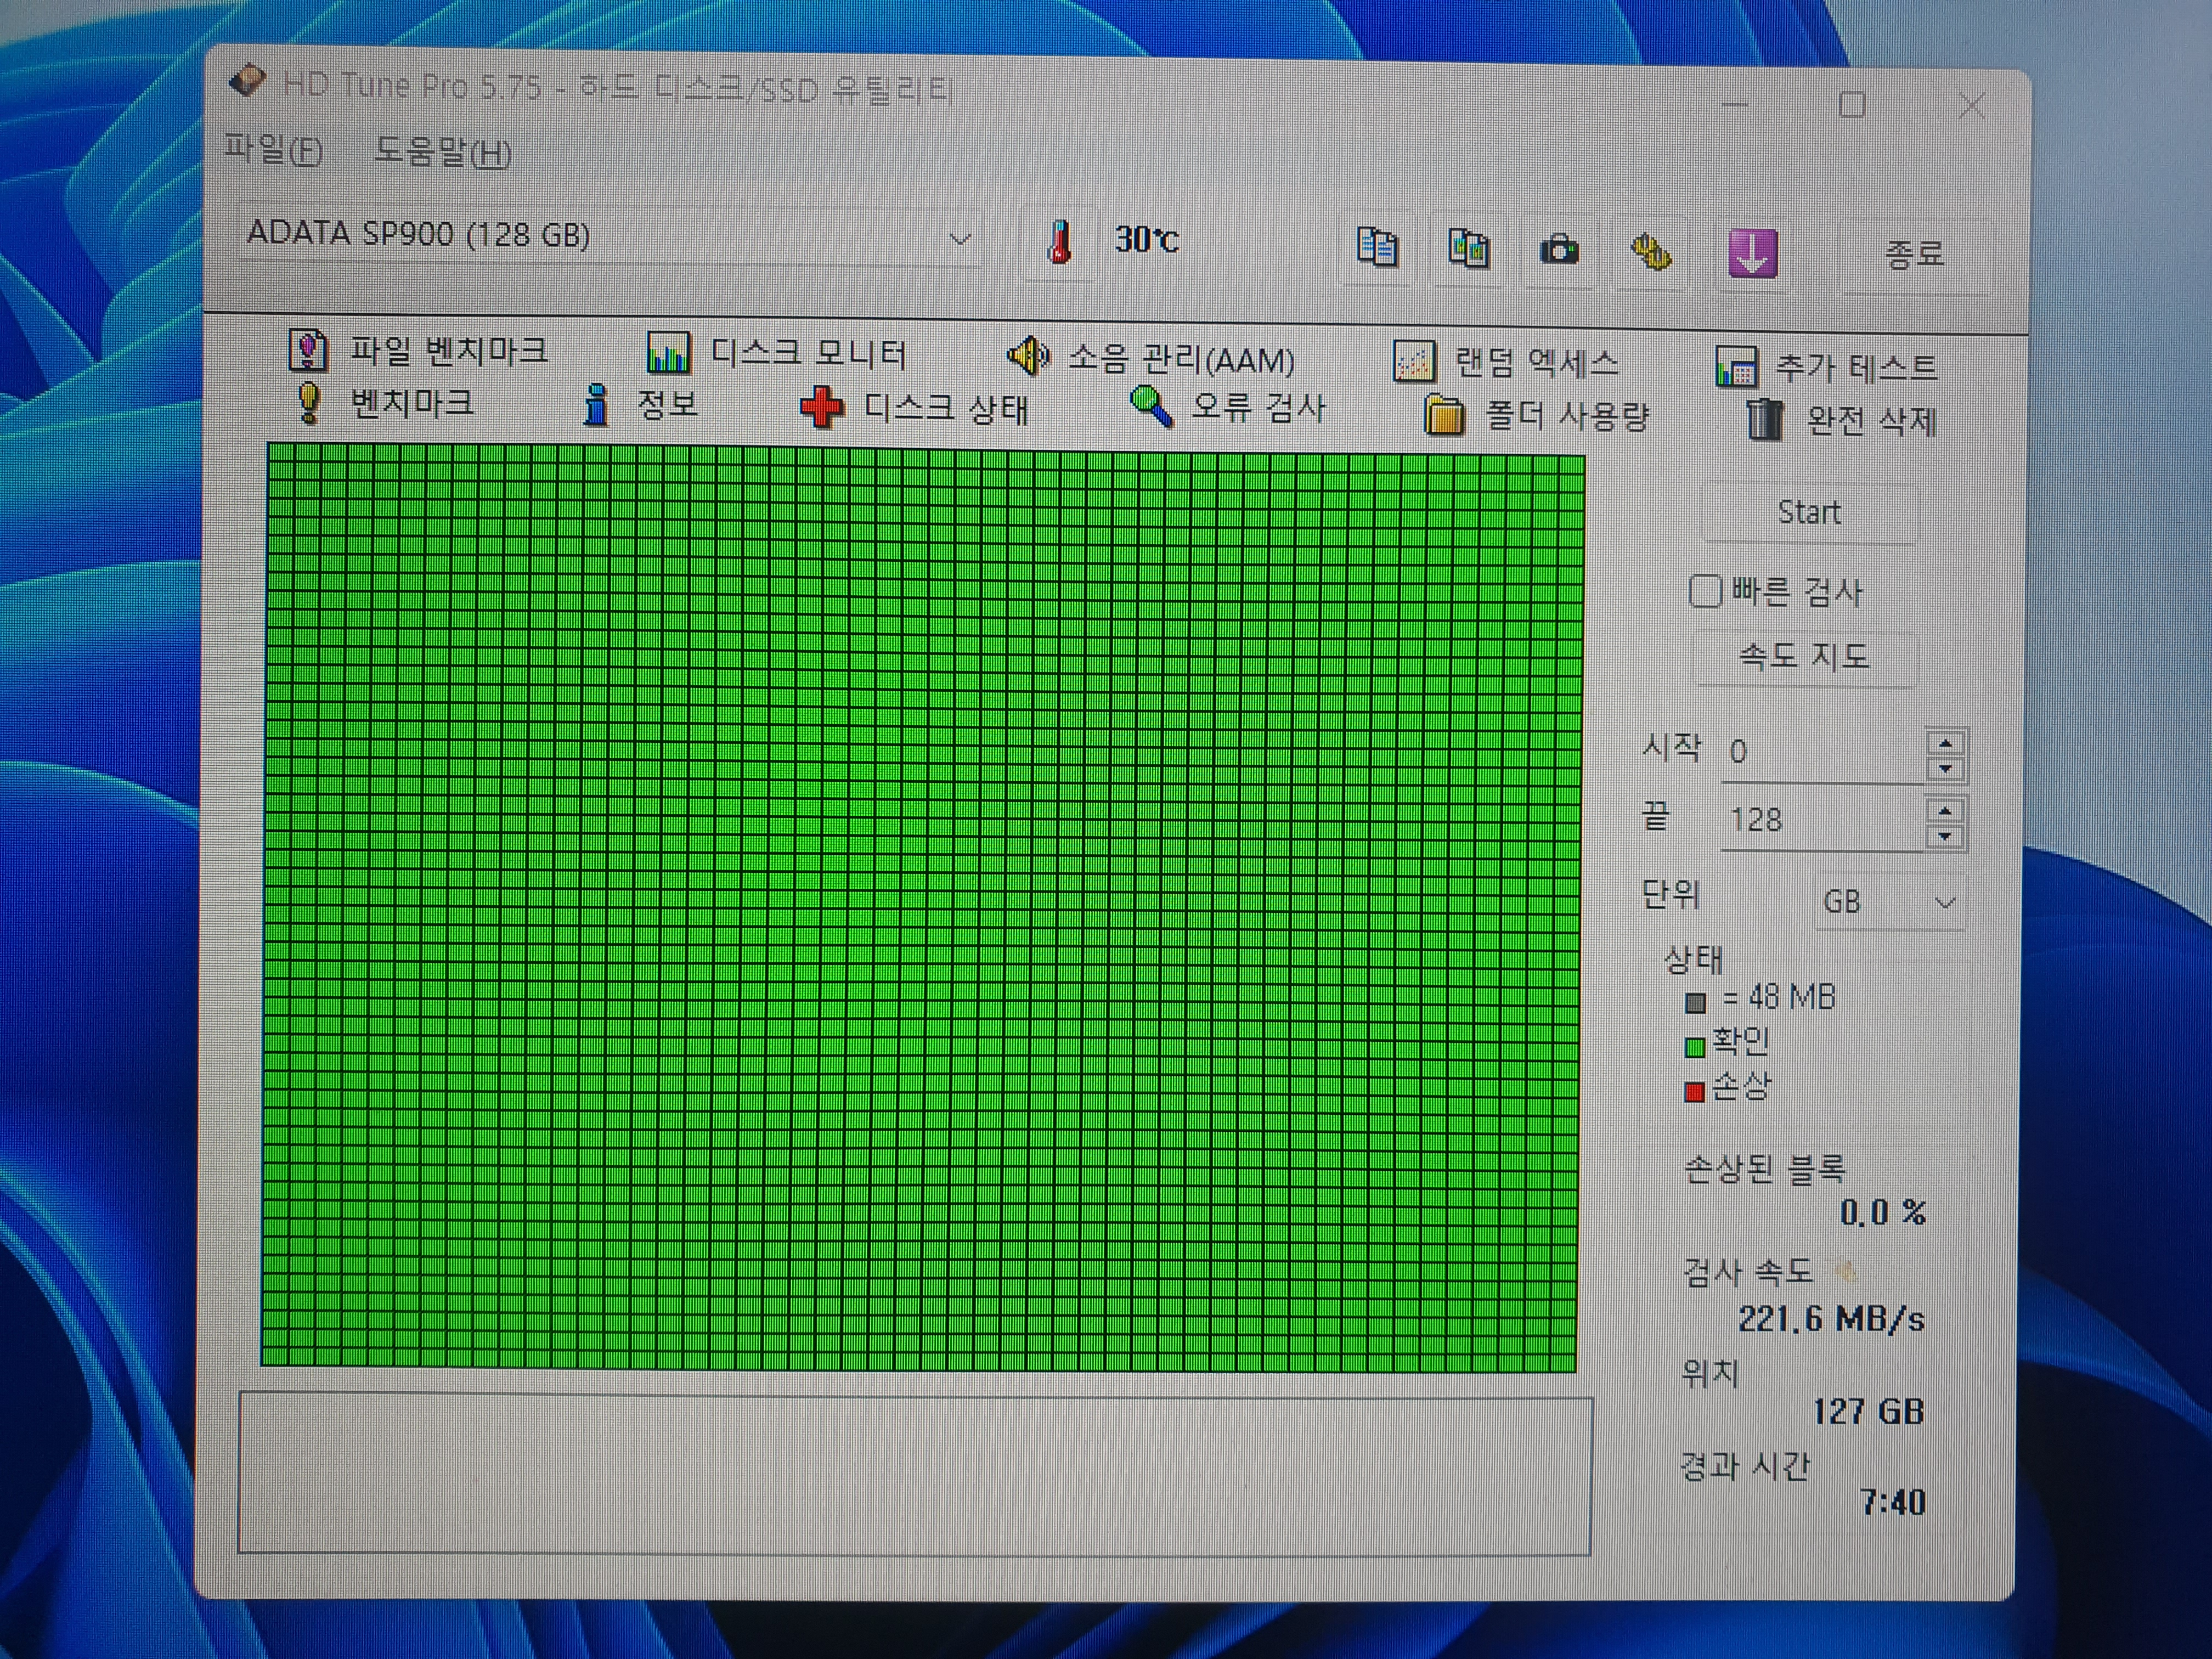Click the Start button

pyautogui.click(x=1809, y=513)
